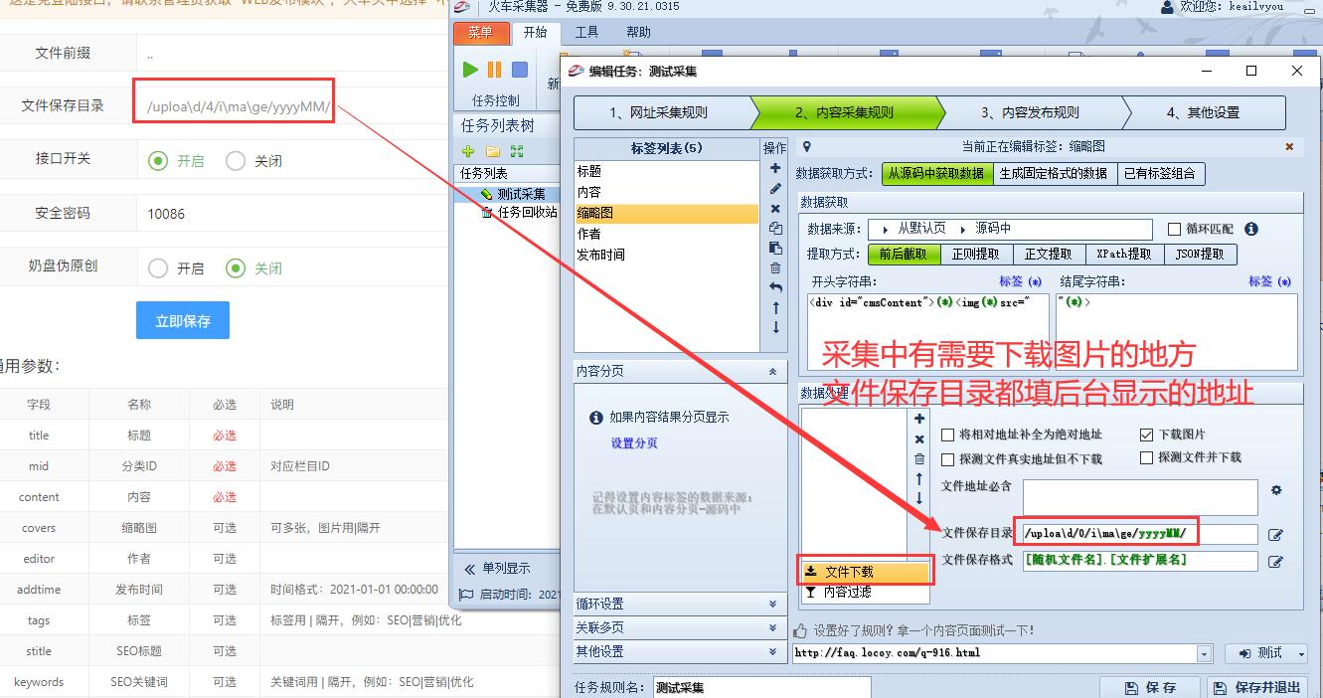Select 关闭 radio for 奶盘伪原创
This screenshot has width=1323, height=698.
pyautogui.click(x=235, y=267)
